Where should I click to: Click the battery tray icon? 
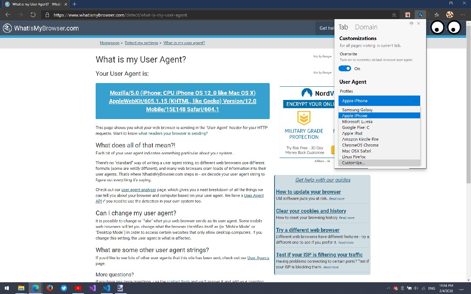click(x=409, y=288)
